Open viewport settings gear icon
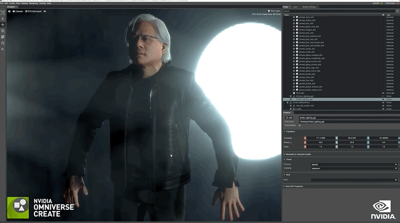The width and height of the screenshot is (400, 223). pyautogui.click(x=9, y=11)
